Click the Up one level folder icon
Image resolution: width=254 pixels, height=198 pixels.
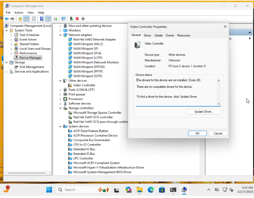tap(20, 19)
